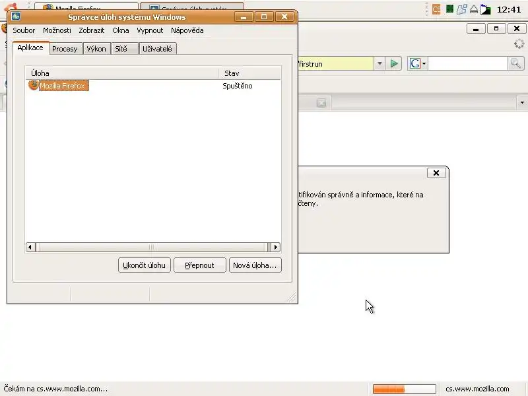Click the eject hardware tray icon

pyautogui.click(x=474, y=9)
